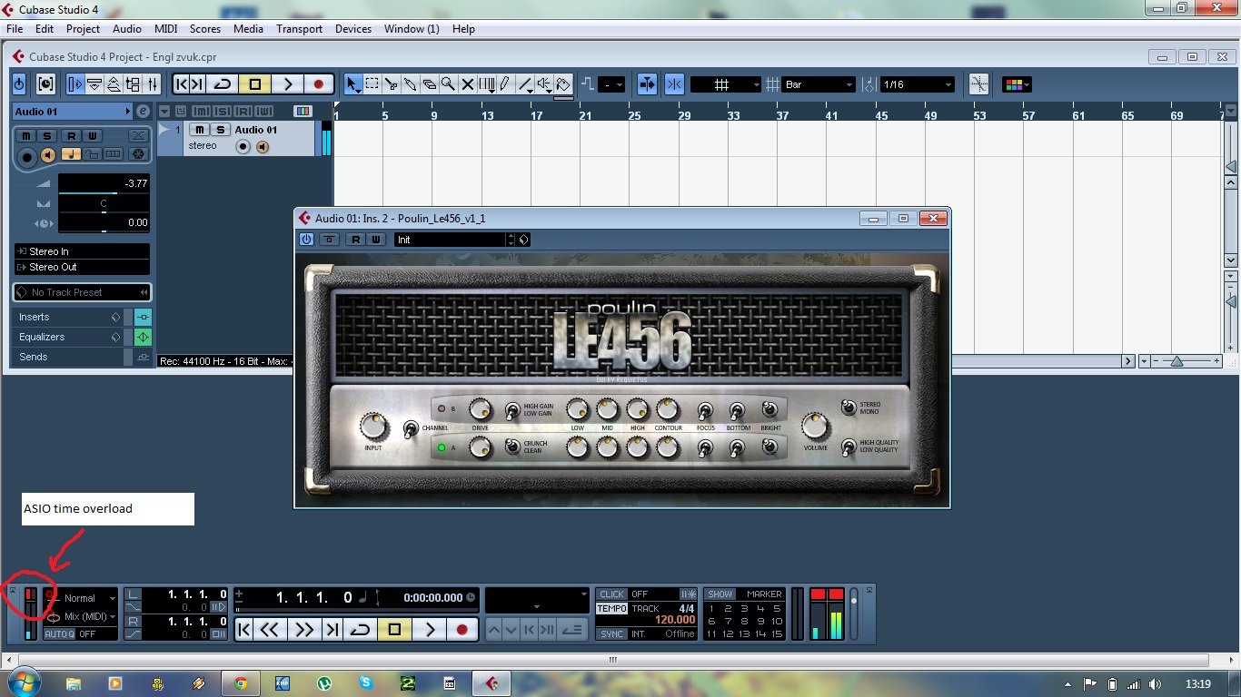
Task: Select the Mute X tool
Action: [468, 84]
